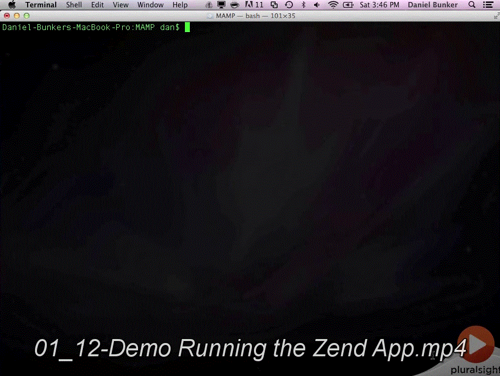This screenshot has height=376, width=500.
Task: Open the Daniel Bunker user menu
Action: coord(433,5)
